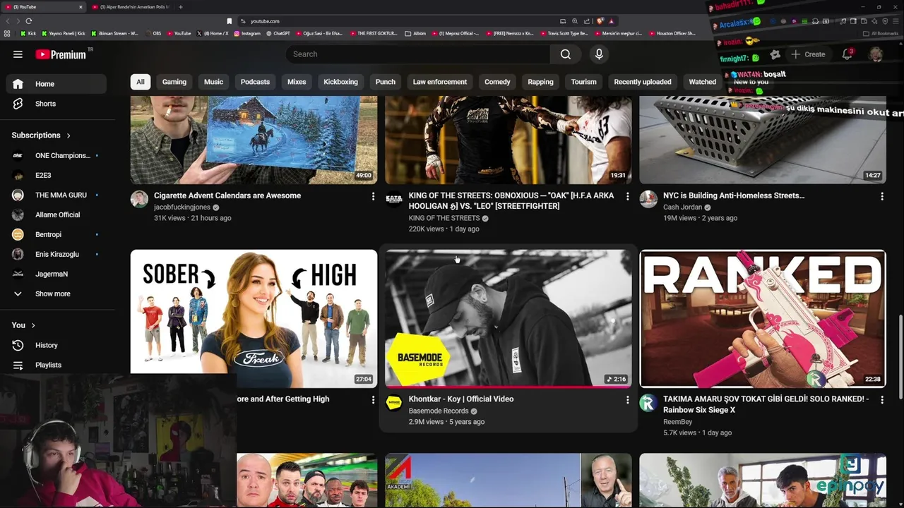Viewport: 904px width, 508px height.
Task: Open ONE Championship subscription channel
Action: tap(56, 155)
